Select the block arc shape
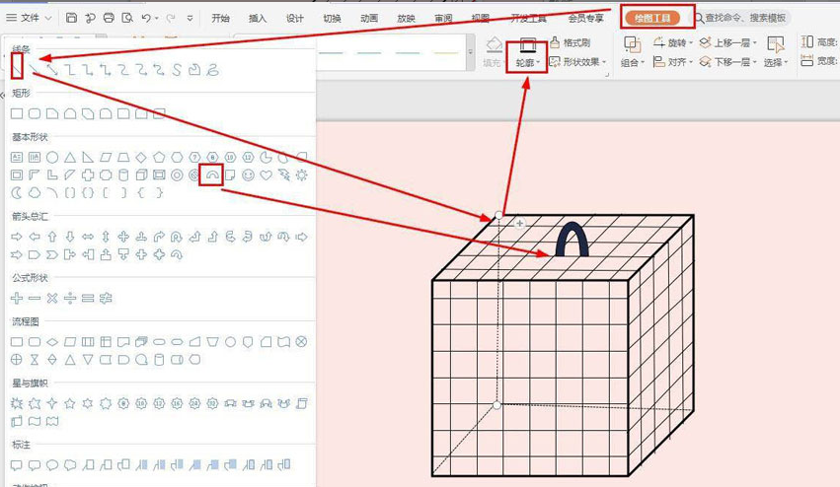 212,175
